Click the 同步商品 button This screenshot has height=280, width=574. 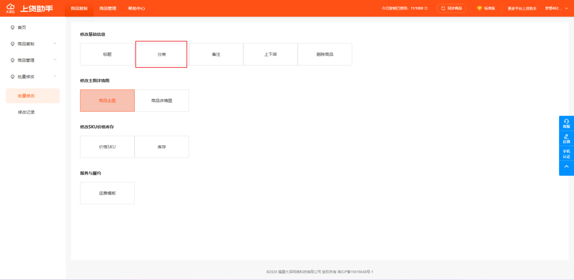point(451,8)
